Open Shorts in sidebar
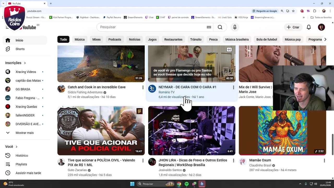334x188 pixels. pyautogui.click(x=25, y=49)
